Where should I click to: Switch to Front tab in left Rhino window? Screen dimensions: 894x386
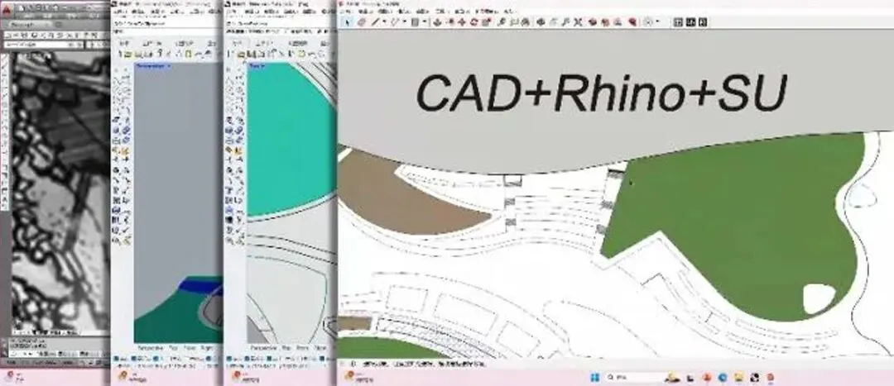pyautogui.click(x=190, y=349)
